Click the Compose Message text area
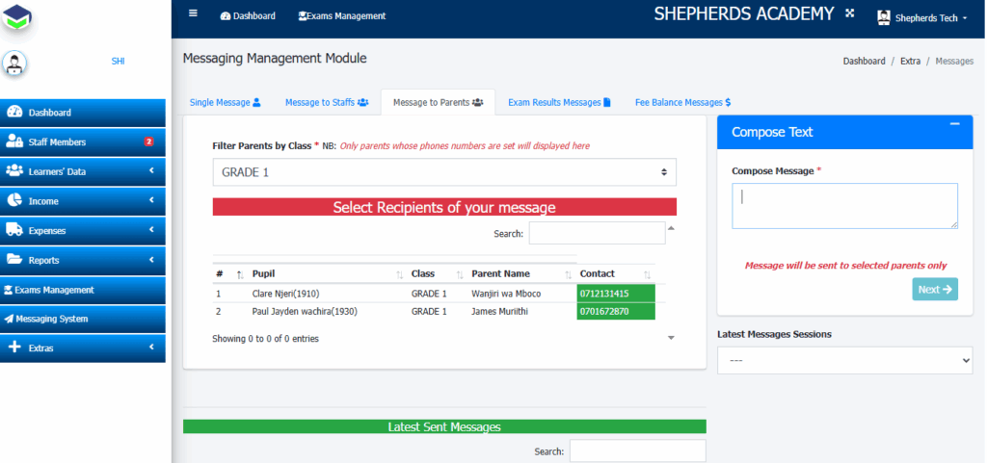The image size is (987, 463). (x=844, y=206)
